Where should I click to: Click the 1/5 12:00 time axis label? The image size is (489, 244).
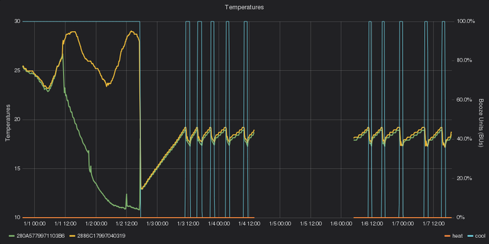[311, 223]
